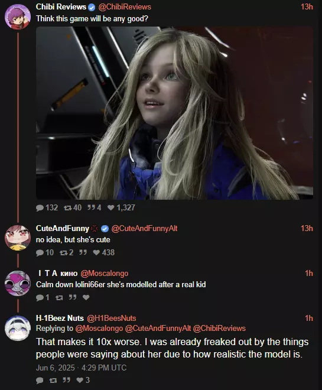Quote the CuteAndFunny reply
Image resolution: width=322 pixels, height=390 pixels.
click(x=83, y=252)
